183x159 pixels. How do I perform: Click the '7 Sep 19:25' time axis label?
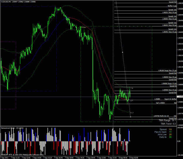coord(80,158)
